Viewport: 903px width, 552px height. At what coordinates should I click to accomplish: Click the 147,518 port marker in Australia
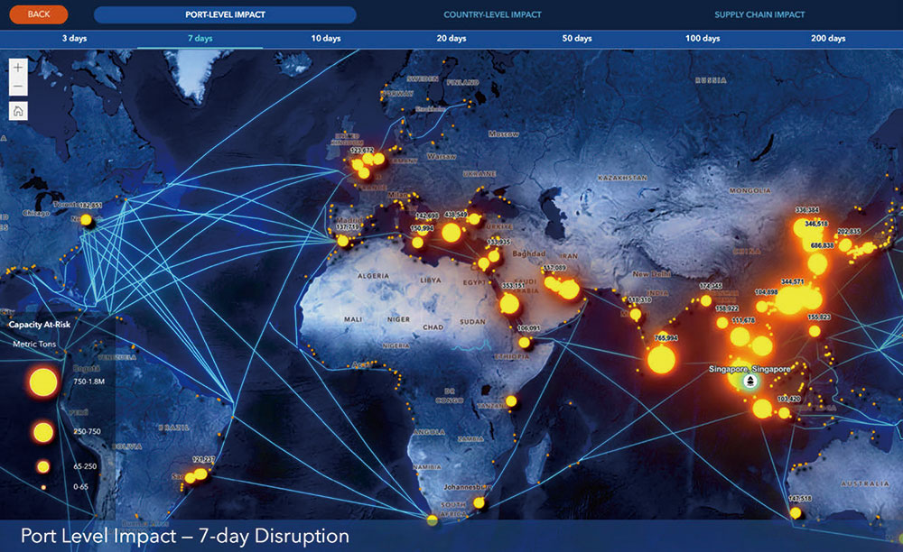coord(796,512)
